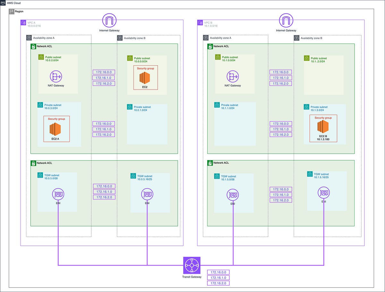Select the 172.16.1.0 route entry below Transit Gateway
This screenshot has width=385, height=292.
[x=219, y=277]
